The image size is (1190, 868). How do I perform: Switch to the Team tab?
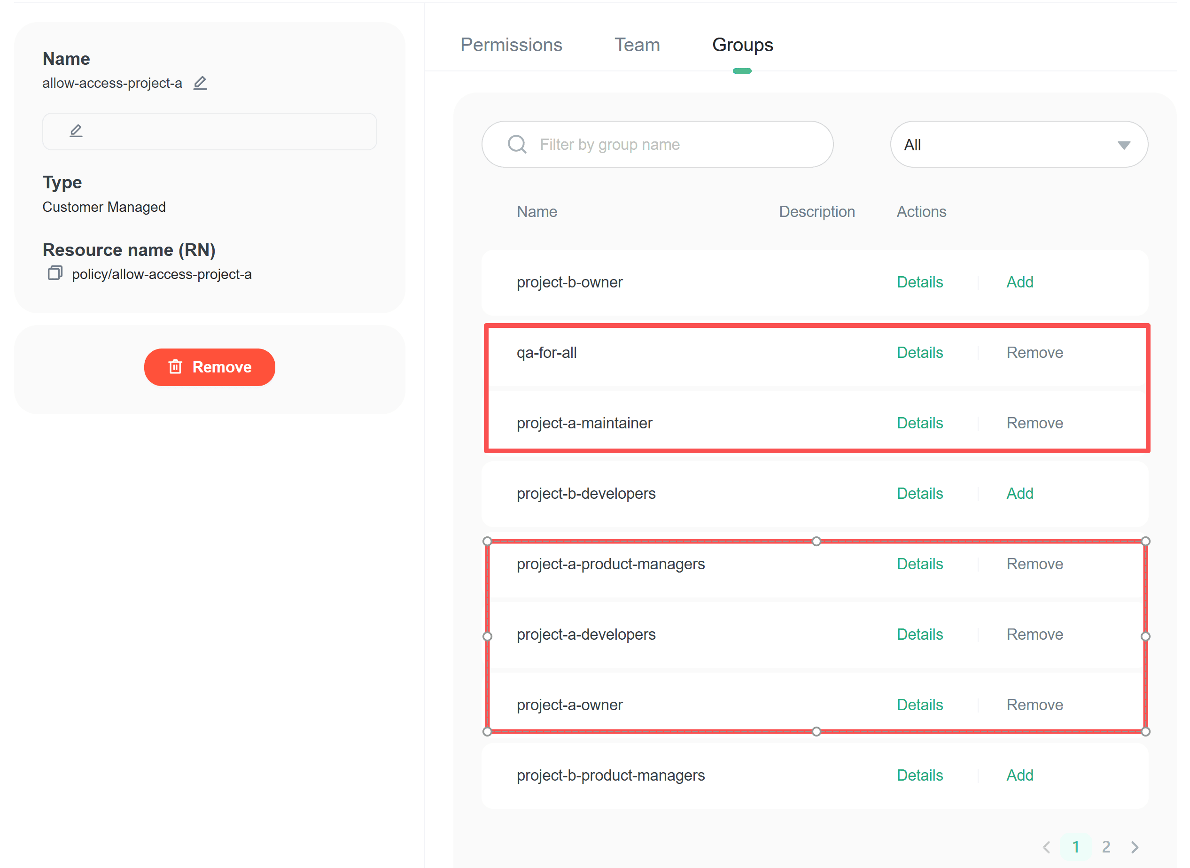(x=637, y=45)
